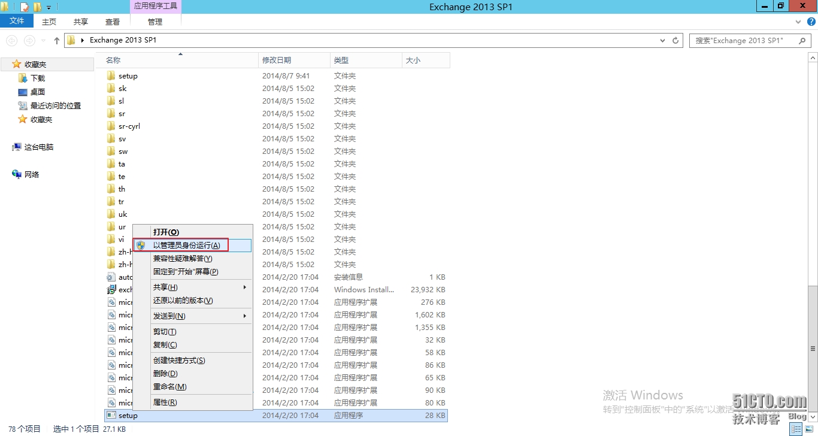Expand the 共享 submenu
This screenshot has height=436, width=818.
tap(165, 287)
